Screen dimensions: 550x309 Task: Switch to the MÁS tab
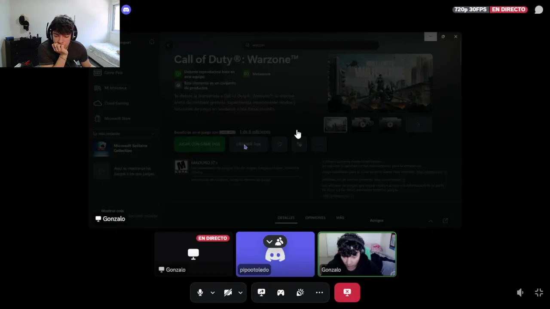click(x=340, y=218)
